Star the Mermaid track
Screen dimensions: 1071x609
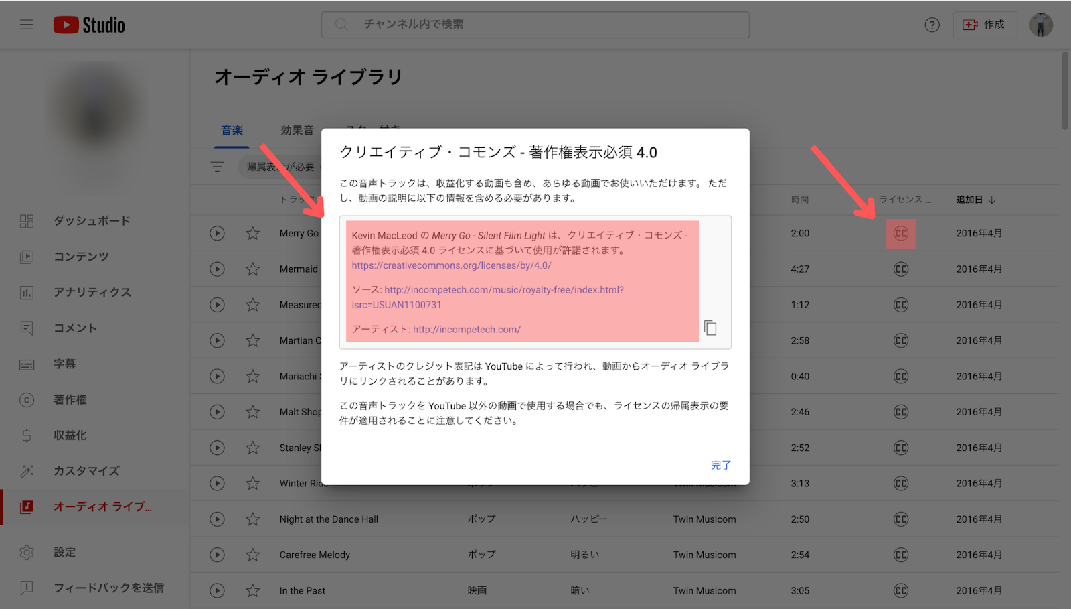pyautogui.click(x=252, y=269)
